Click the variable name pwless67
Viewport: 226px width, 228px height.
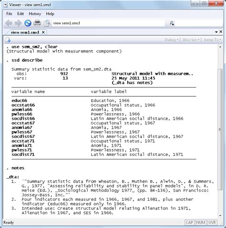[22, 132]
